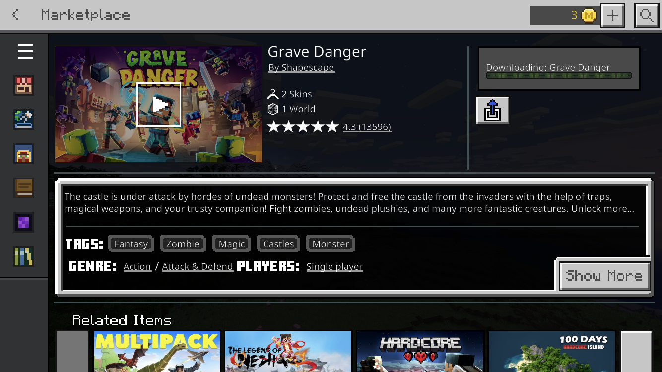Play the Grave Danger trailer video

click(159, 105)
